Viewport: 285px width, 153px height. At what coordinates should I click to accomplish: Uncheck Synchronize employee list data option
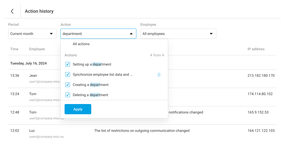(68, 74)
